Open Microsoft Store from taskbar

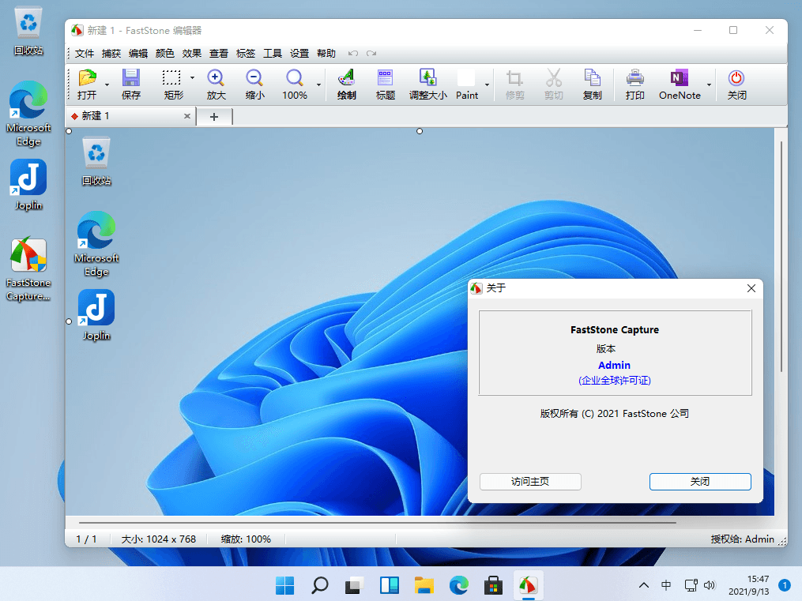pyautogui.click(x=493, y=585)
